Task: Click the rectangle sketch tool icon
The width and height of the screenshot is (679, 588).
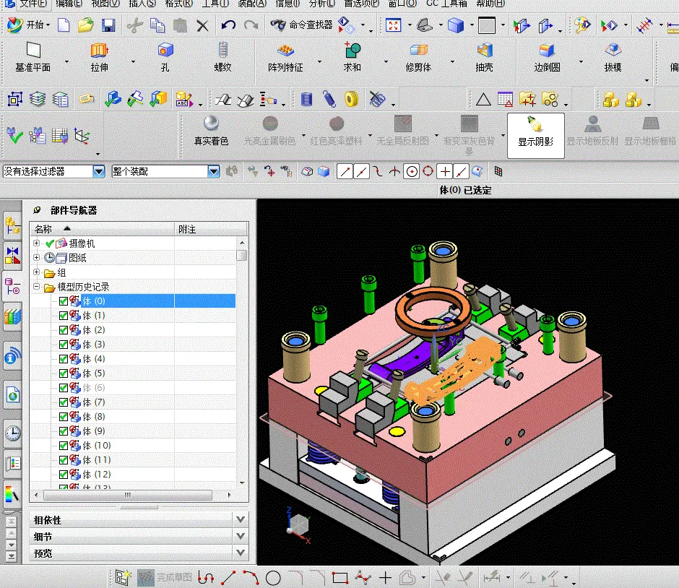Action: point(340,578)
